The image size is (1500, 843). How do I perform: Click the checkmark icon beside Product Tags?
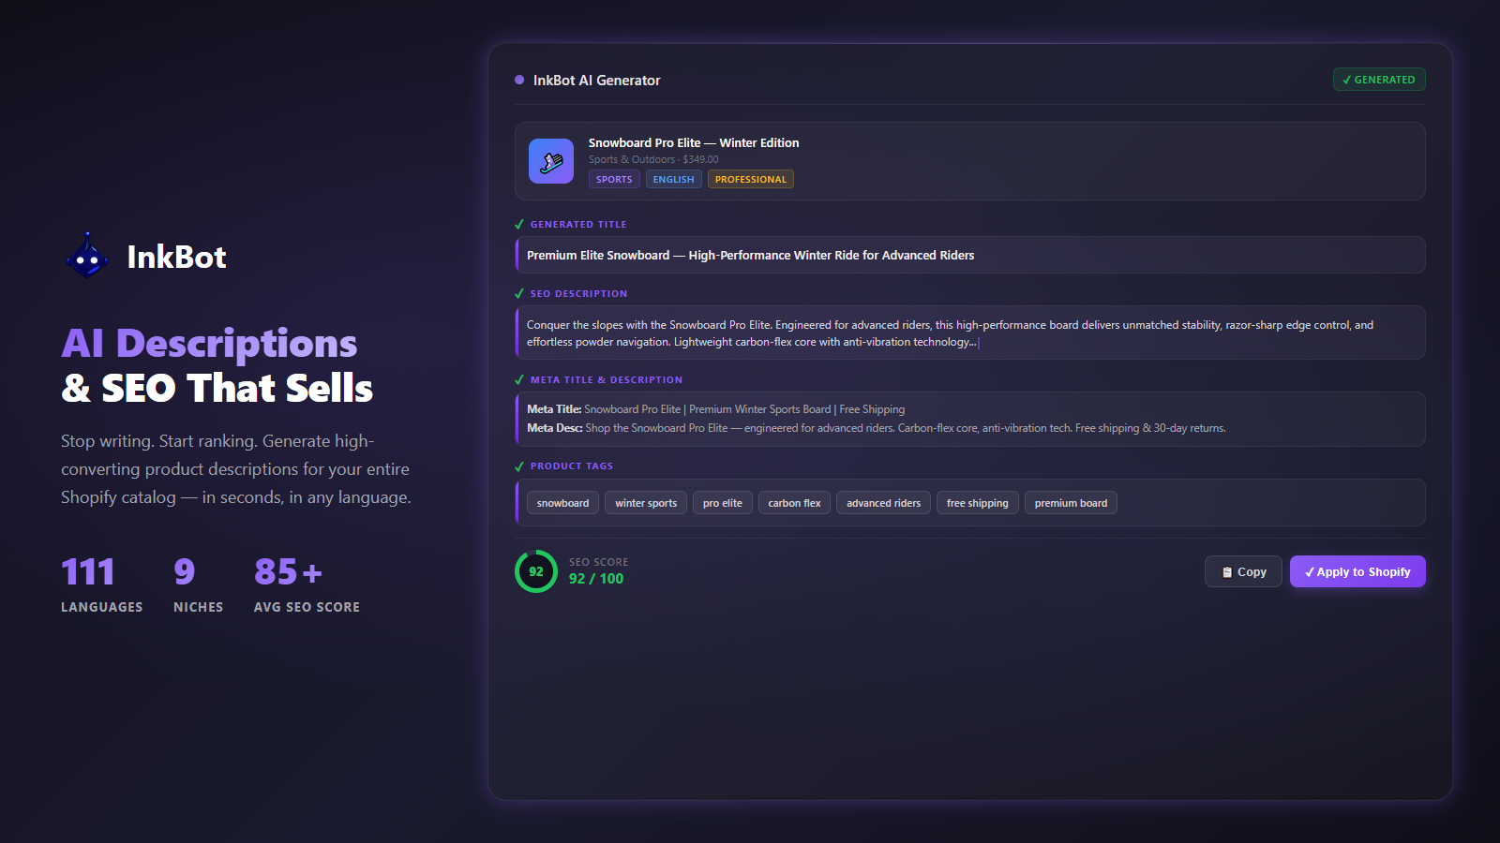click(x=519, y=466)
